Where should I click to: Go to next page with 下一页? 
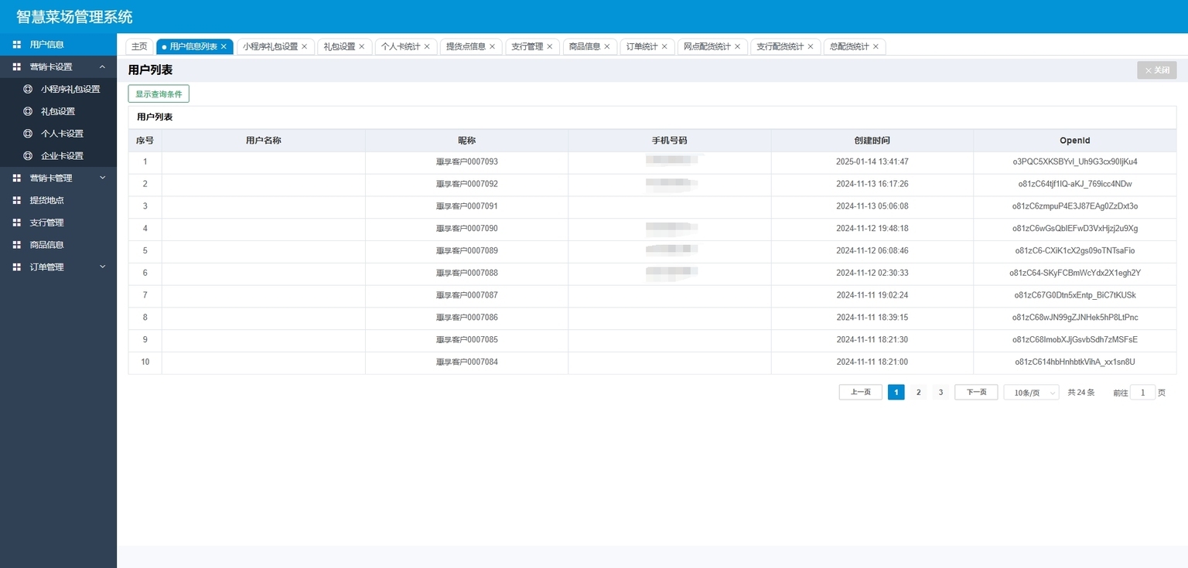pyautogui.click(x=976, y=393)
